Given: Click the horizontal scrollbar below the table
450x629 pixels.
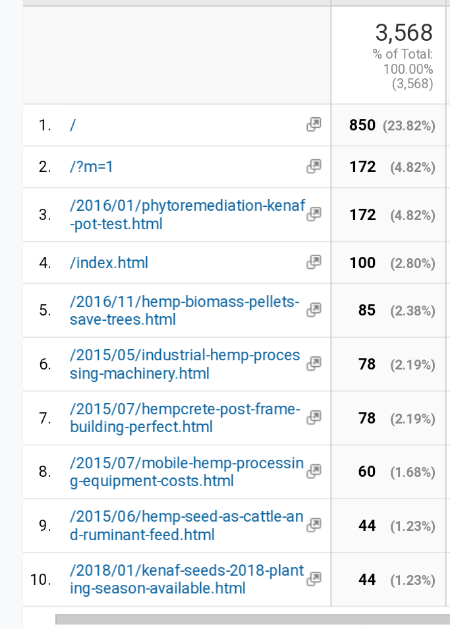Looking at the screenshot, I should point(252,619).
